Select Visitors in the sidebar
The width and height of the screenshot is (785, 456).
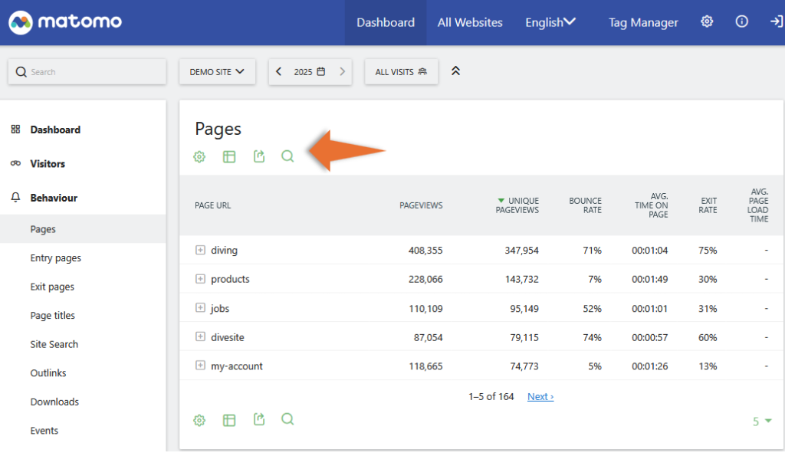coord(48,164)
